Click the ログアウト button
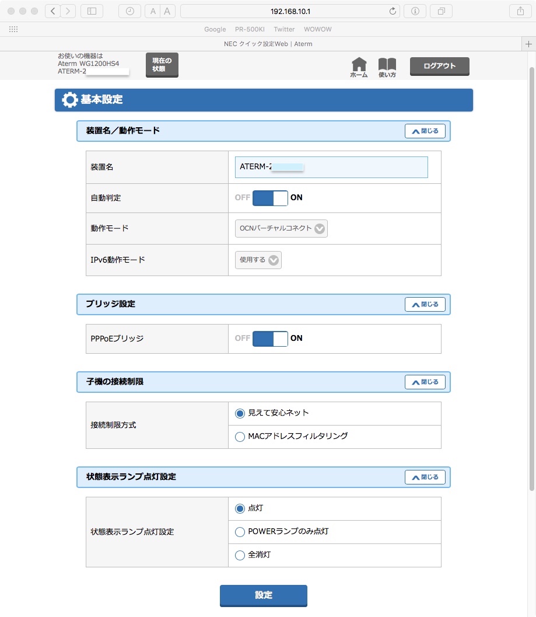 439,66
